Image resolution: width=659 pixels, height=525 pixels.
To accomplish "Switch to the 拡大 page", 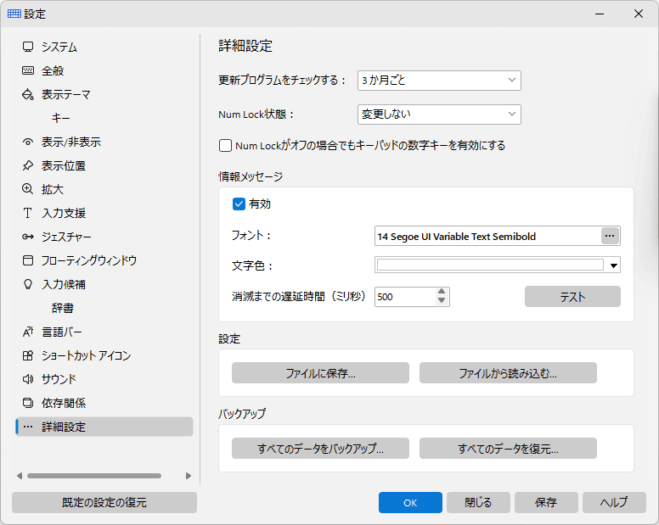I will pyautogui.click(x=104, y=189).
